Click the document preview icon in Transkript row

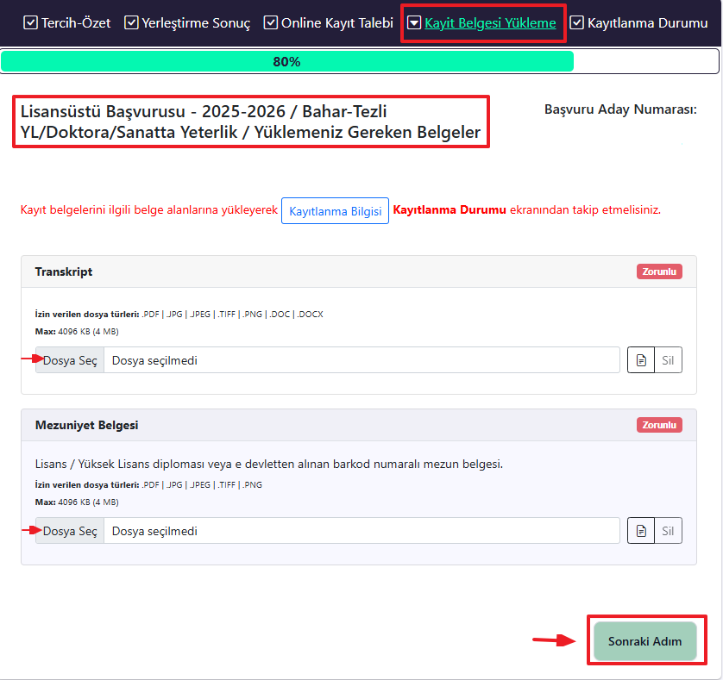(640, 360)
